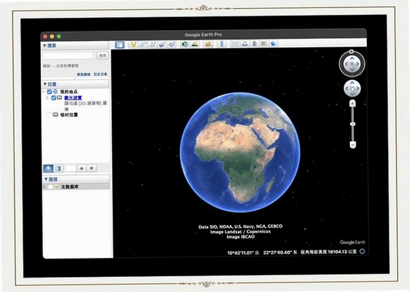Toggle the sunlight across landscape tool

pyautogui.click(x=195, y=44)
